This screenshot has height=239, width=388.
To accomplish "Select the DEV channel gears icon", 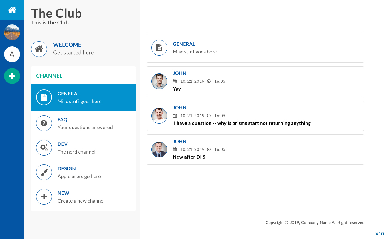I will point(44,148).
